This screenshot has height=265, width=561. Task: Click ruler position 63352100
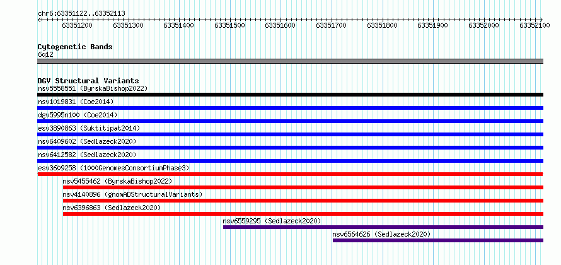[x=535, y=26]
